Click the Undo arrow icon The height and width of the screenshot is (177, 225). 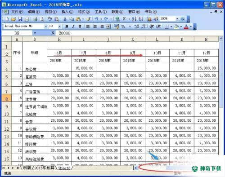(96, 19)
